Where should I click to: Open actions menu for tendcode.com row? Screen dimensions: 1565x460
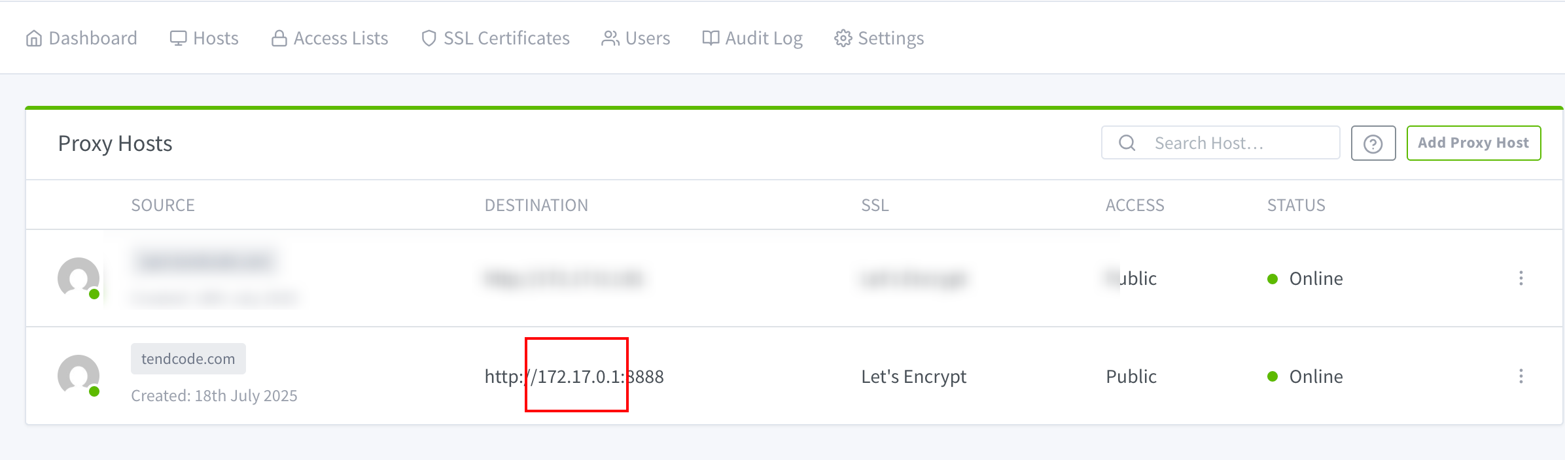click(1521, 376)
